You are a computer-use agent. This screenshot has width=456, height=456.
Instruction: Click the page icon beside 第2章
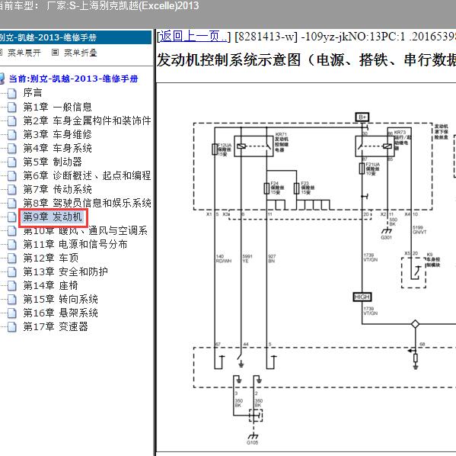click(x=12, y=121)
